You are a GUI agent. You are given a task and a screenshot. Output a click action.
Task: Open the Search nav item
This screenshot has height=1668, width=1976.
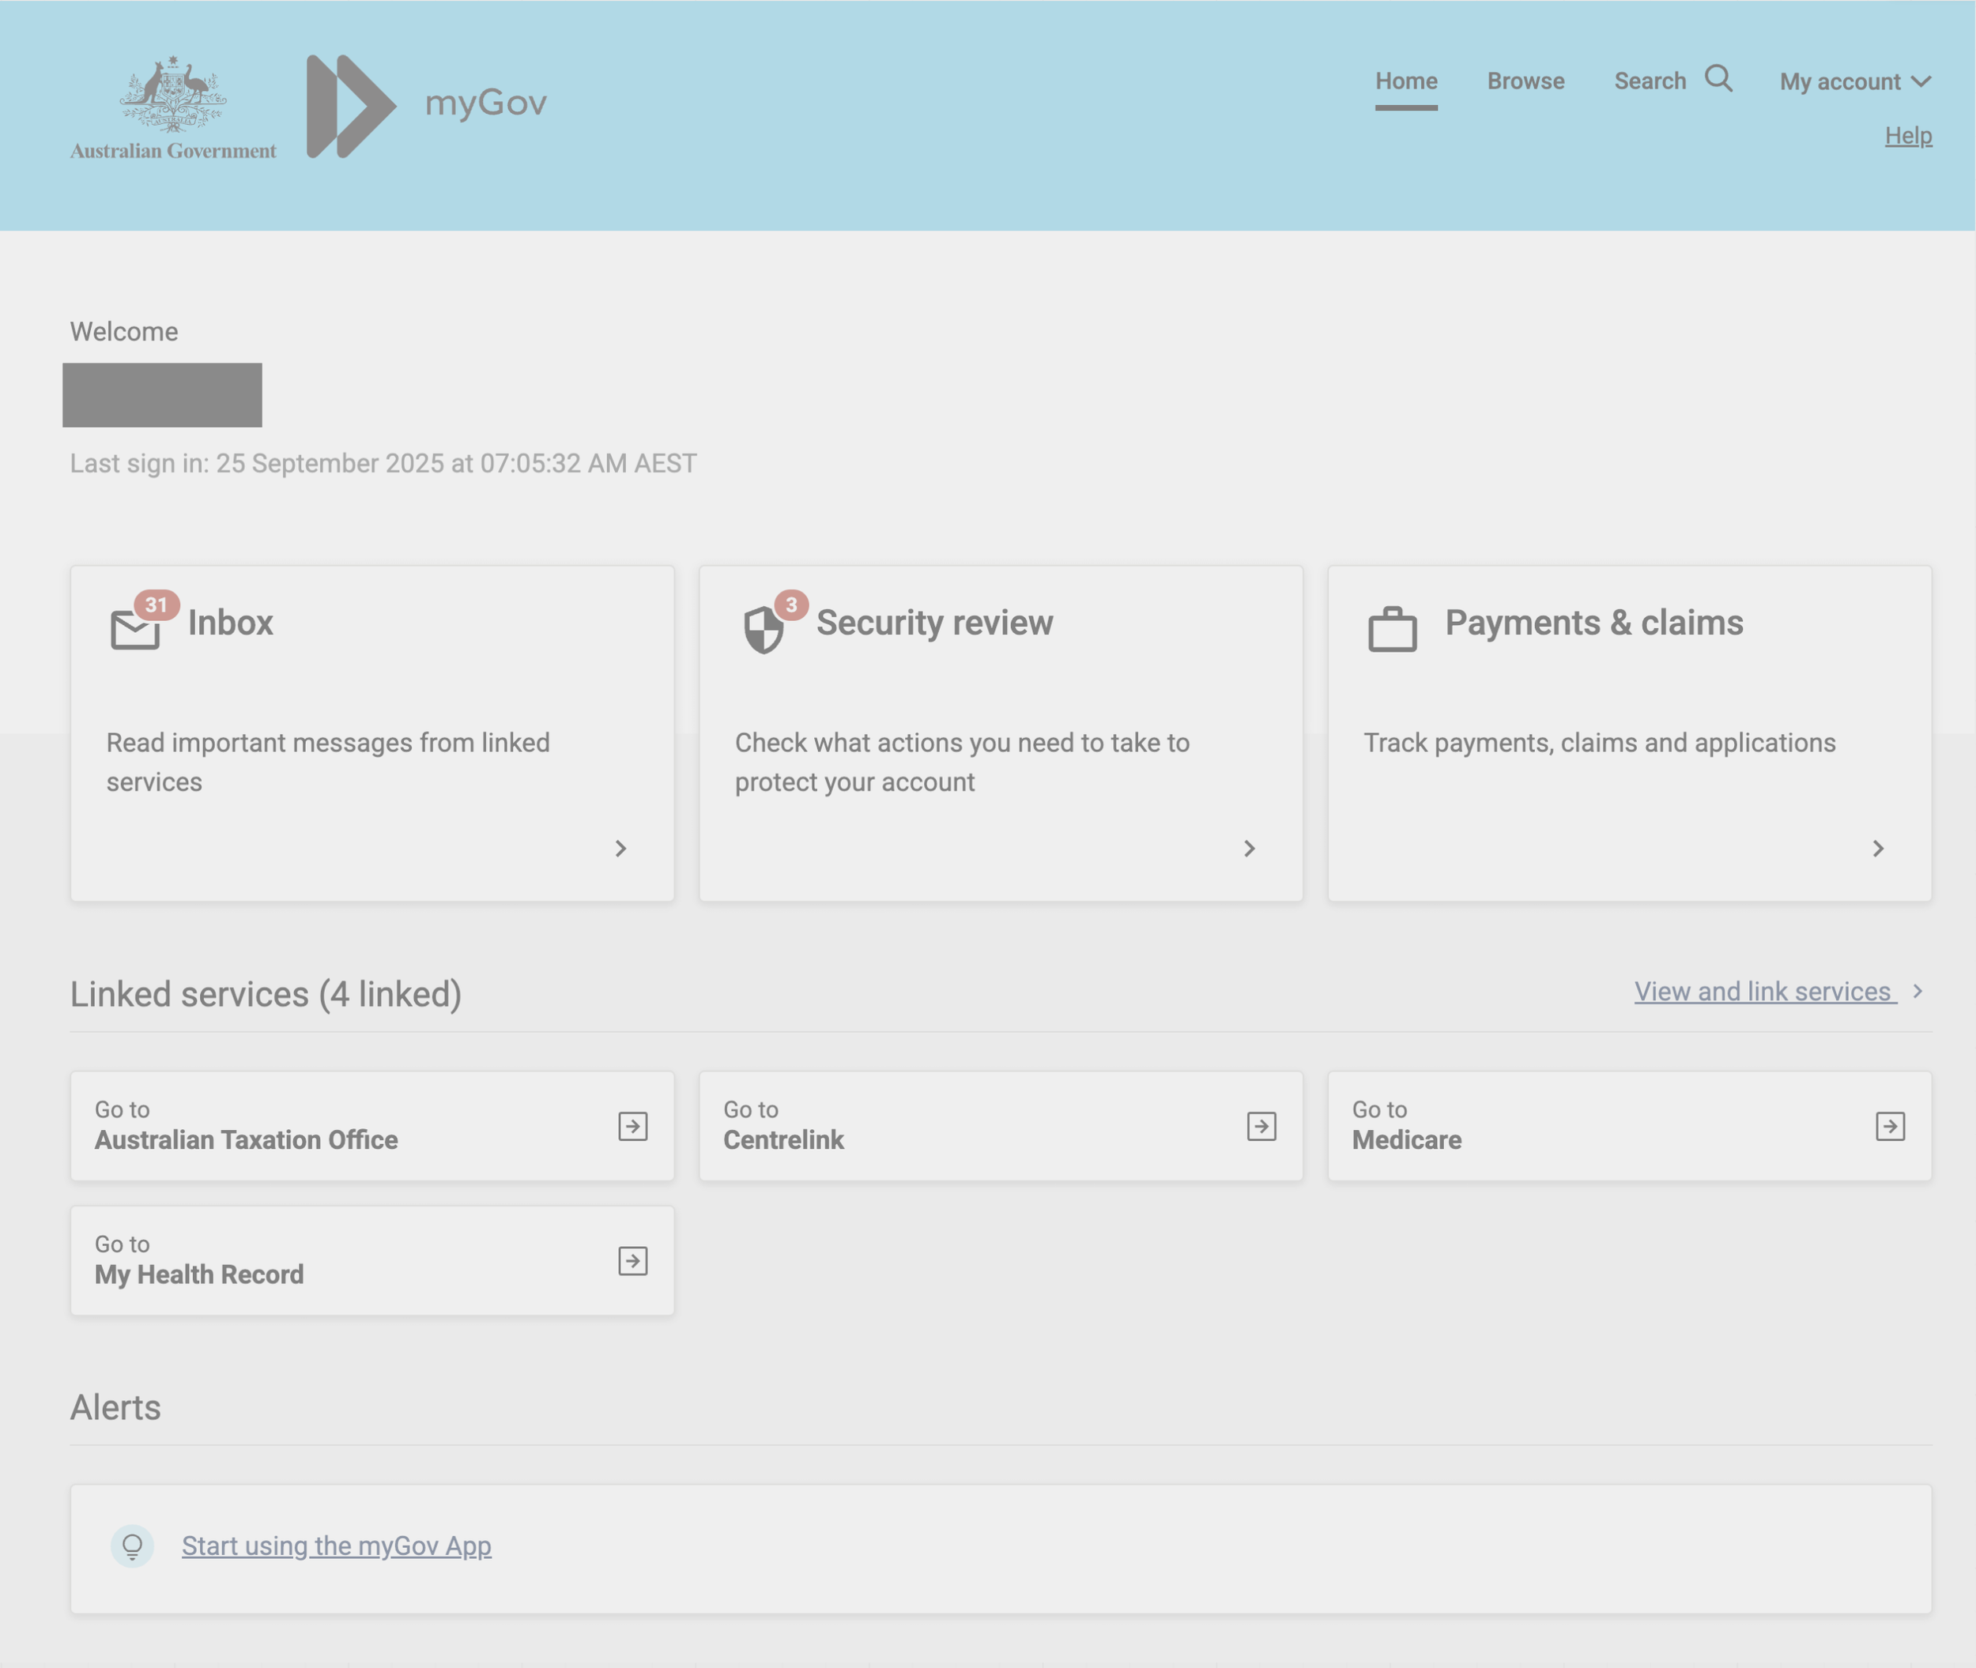[x=1650, y=81]
